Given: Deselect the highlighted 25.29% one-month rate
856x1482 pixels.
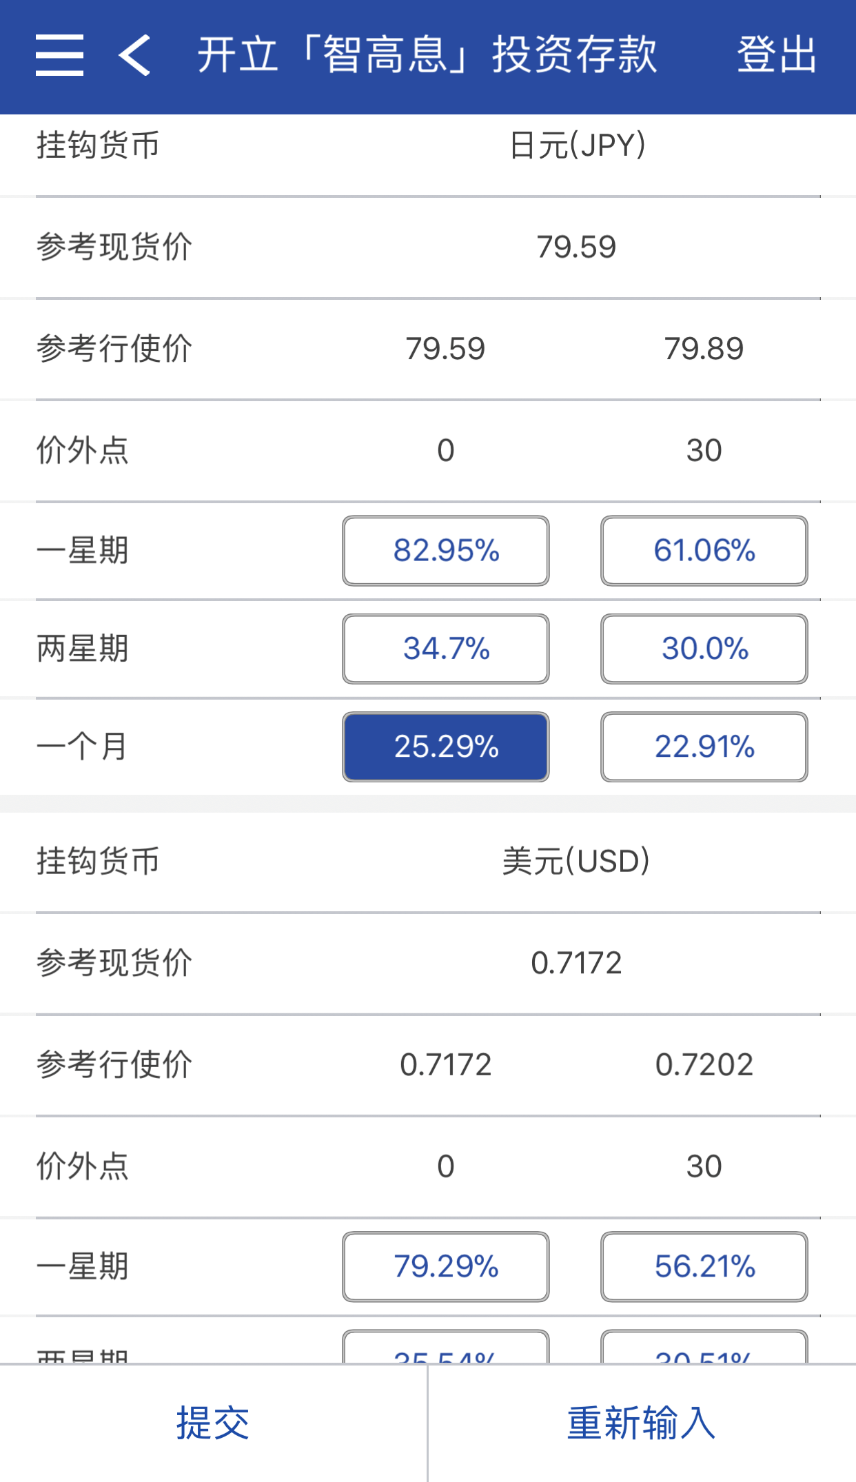Looking at the screenshot, I should tap(445, 747).
